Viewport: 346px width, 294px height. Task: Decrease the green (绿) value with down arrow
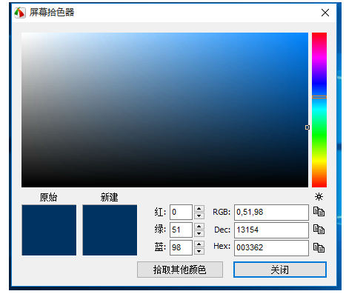point(199,233)
